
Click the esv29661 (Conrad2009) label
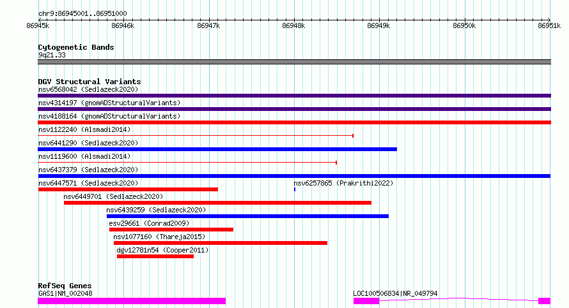(x=149, y=223)
